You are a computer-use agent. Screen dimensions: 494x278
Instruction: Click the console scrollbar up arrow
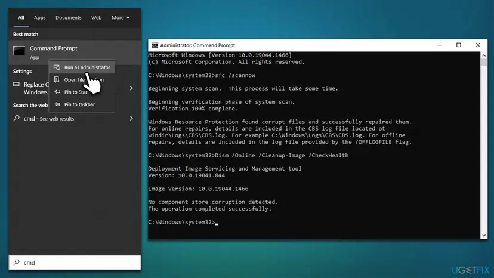point(484,55)
